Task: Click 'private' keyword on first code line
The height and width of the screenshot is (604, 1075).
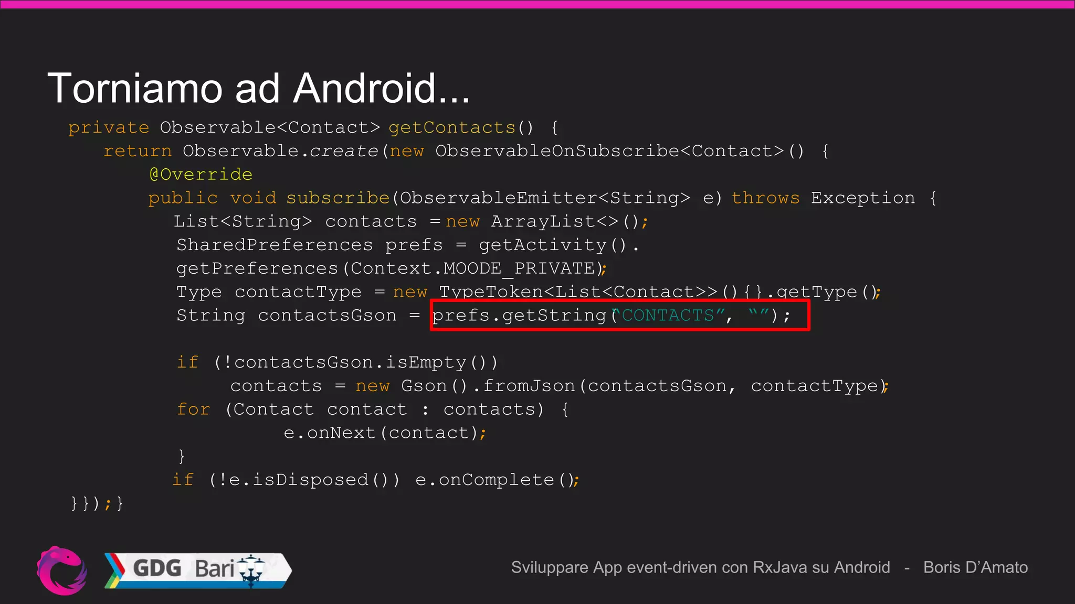Action: [x=109, y=128]
